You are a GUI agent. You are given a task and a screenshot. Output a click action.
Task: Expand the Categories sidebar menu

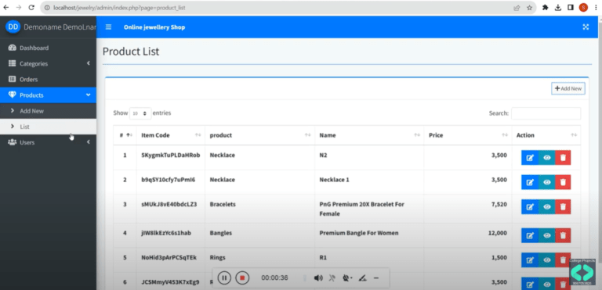click(48, 63)
